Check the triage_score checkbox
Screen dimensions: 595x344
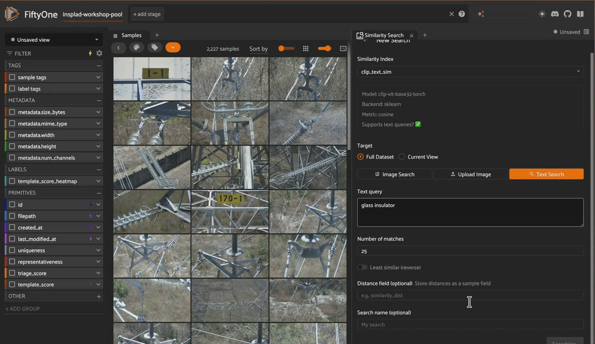[x=12, y=273]
